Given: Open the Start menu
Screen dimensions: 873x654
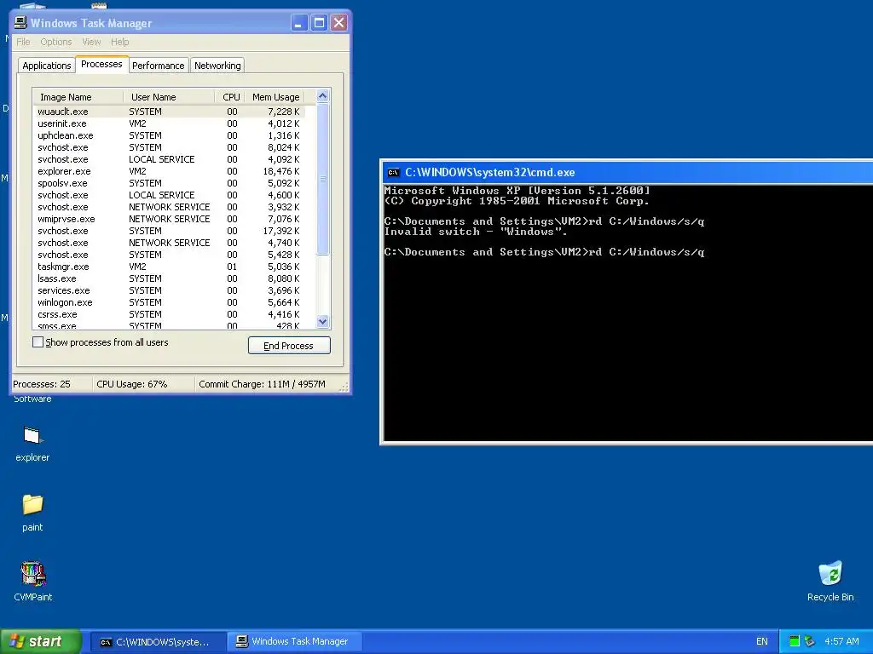Looking at the screenshot, I should (41, 641).
